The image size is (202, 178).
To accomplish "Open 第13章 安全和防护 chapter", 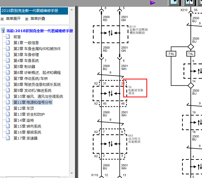I will 29,114.
